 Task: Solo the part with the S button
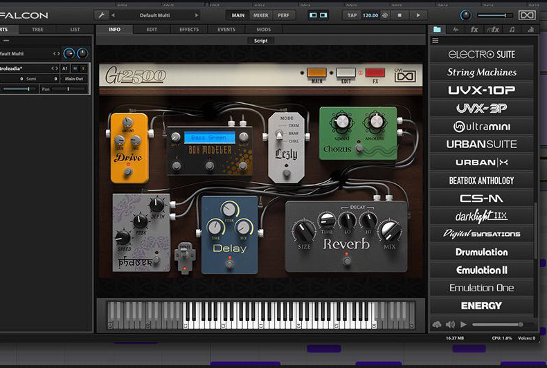(83, 68)
